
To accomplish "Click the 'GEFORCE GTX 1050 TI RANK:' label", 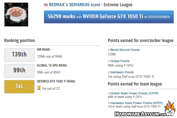I will (56, 81).
